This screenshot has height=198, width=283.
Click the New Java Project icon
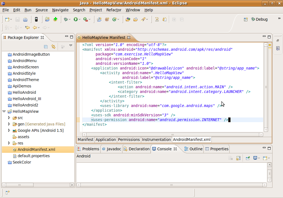pos(99,20)
